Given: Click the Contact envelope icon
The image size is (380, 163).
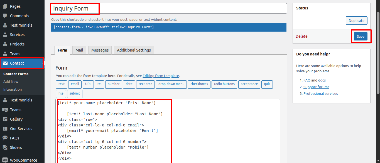Looking at the screenshot, I should 5,63.
